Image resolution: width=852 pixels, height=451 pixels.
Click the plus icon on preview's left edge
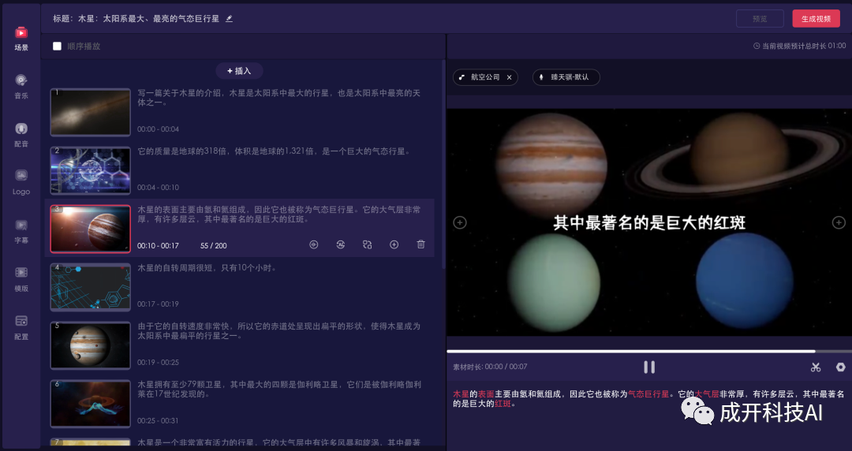(460, 222)
